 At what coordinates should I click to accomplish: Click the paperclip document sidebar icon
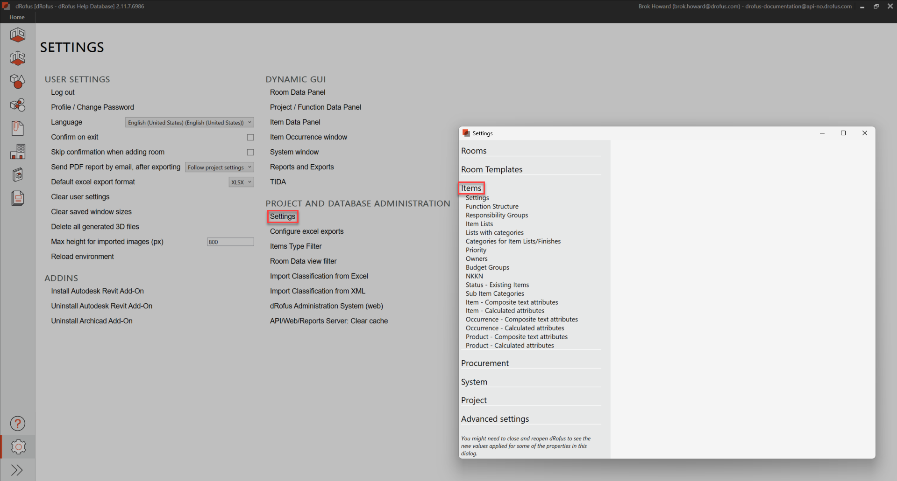[x=18, y=128]
